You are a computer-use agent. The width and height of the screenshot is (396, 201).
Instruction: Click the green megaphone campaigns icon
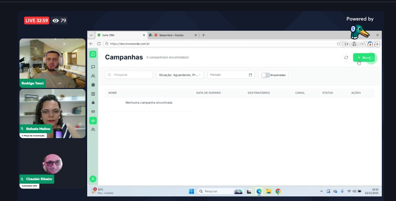[93, 120]
